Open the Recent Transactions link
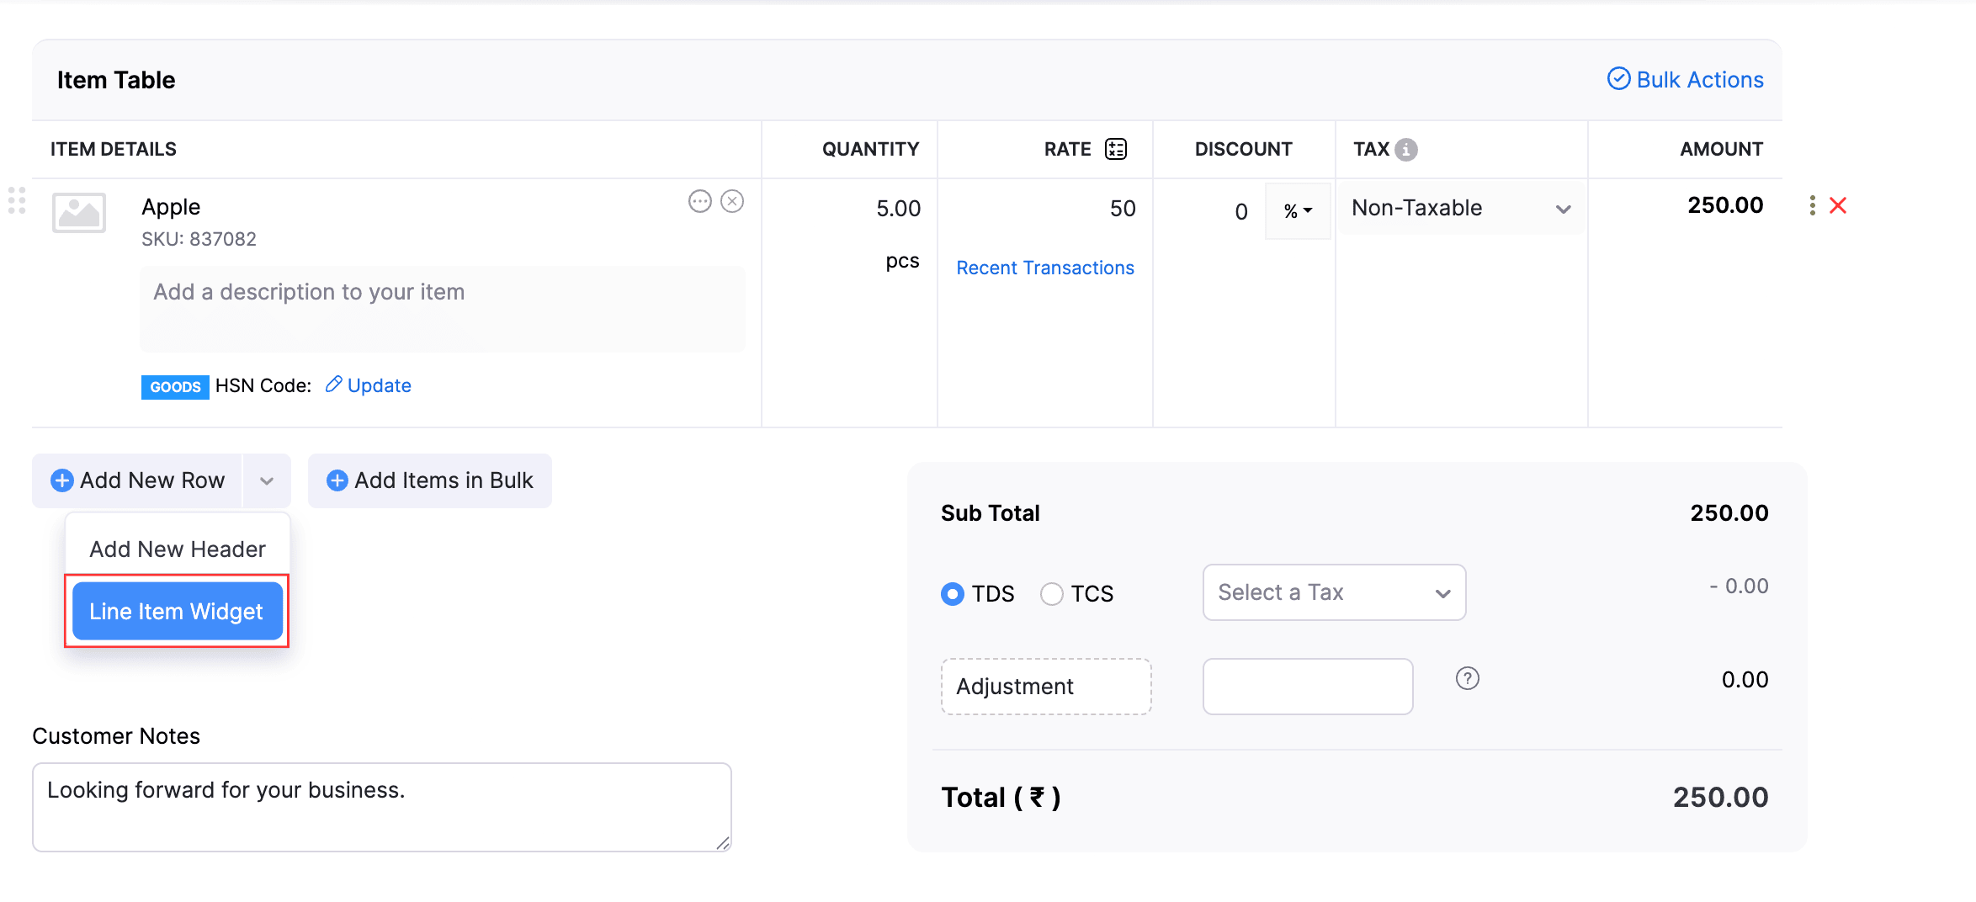This screenshot has width=1976, height=902. coord(1045,268)
